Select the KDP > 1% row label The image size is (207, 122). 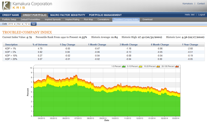(x=10, y=48)
